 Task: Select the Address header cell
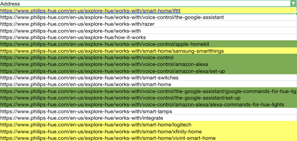click(148, 4)
